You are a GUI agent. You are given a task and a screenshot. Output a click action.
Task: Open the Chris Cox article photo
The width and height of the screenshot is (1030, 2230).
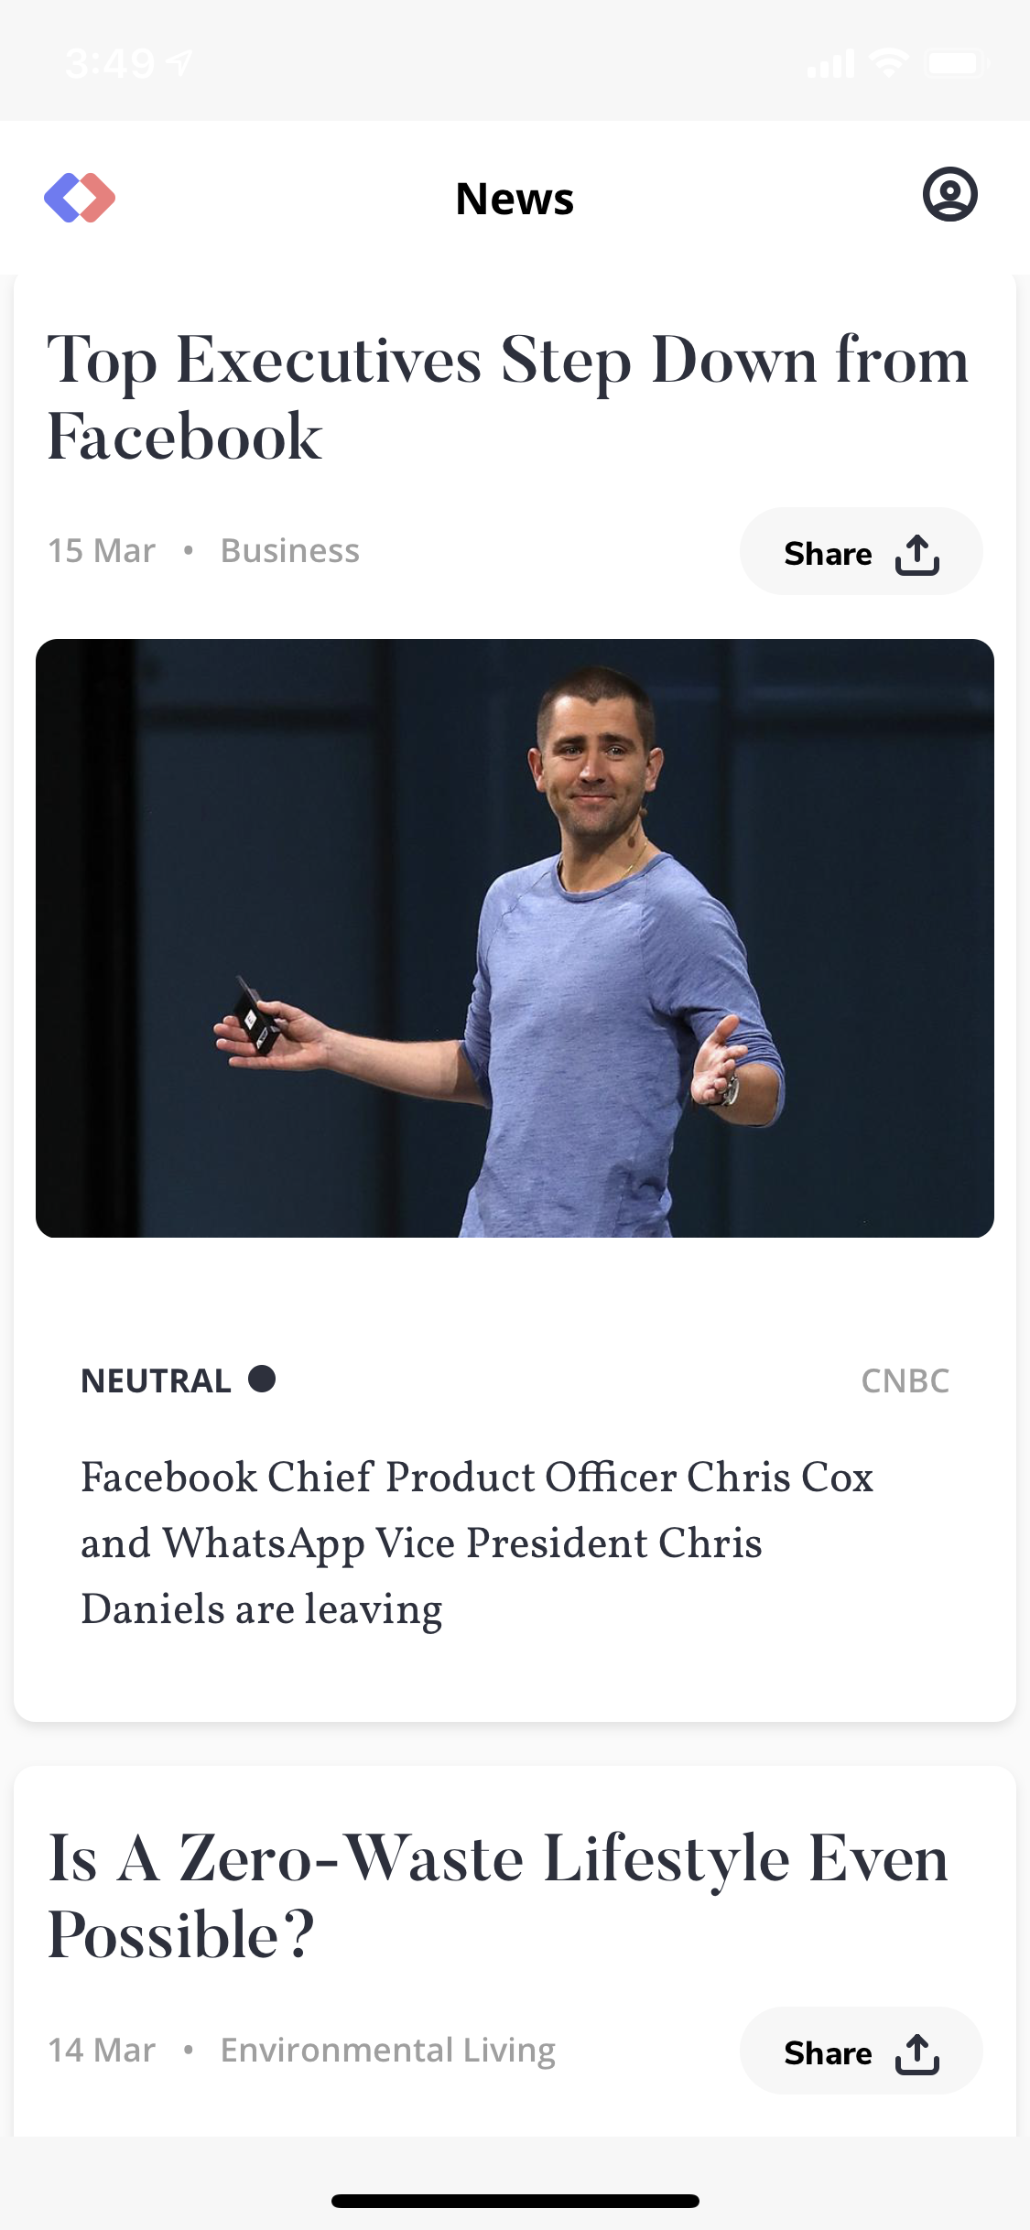(515, 938)
